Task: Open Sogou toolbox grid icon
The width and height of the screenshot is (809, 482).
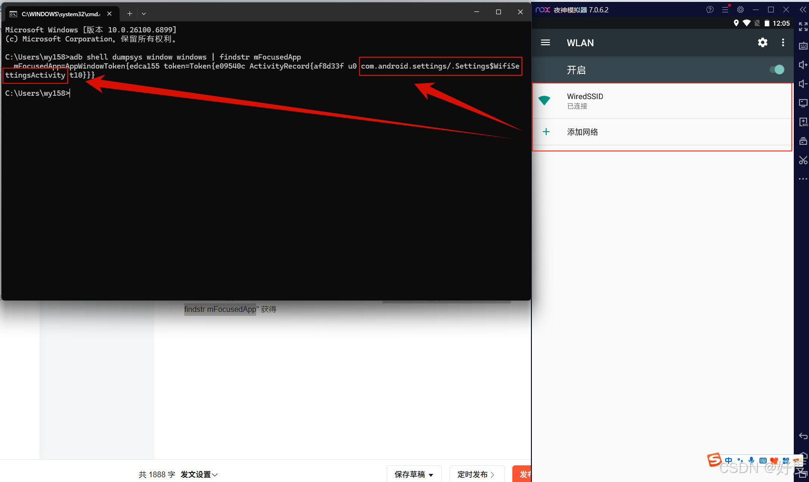Action: pyautogui.click(x=786, y=461)
